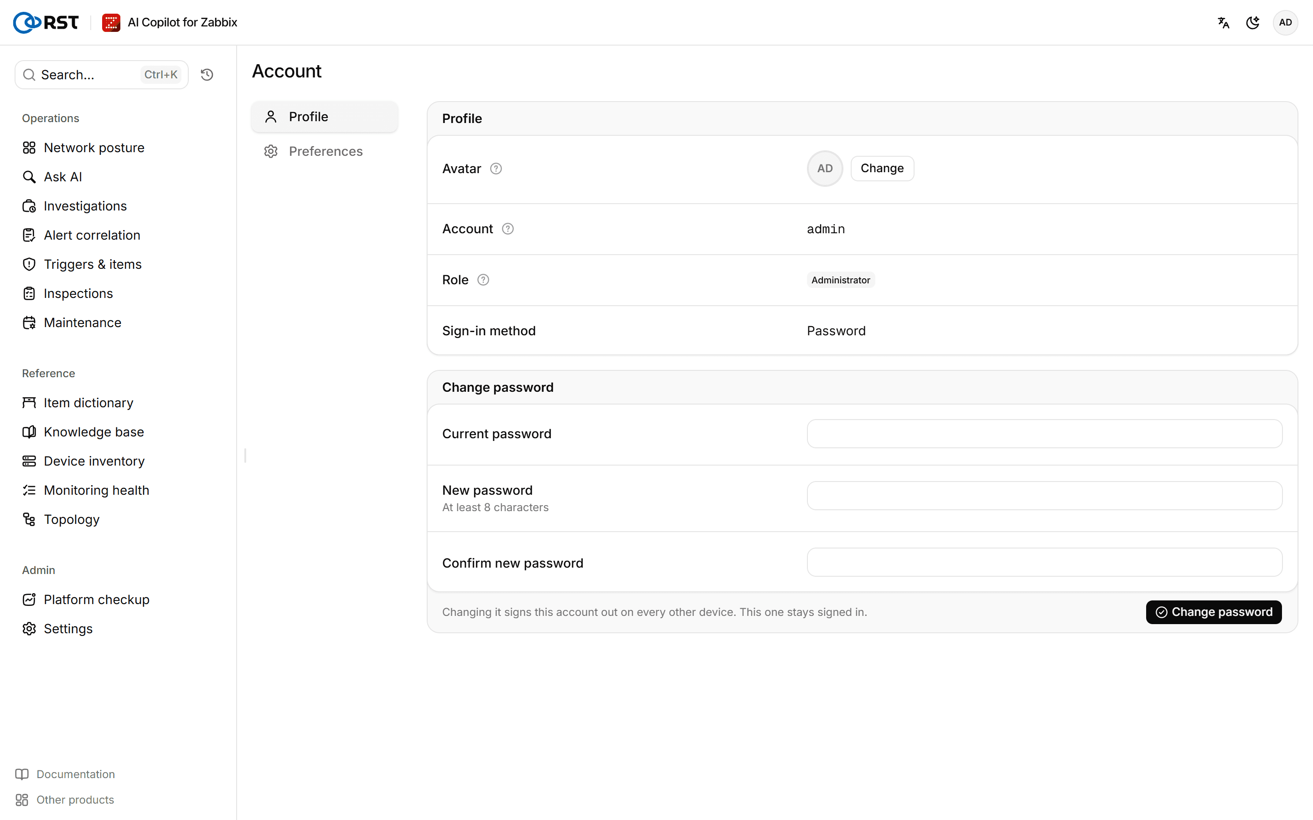Click the AD avatar in Profile row
Screen dimensions: 1313x820
[825, 168]
